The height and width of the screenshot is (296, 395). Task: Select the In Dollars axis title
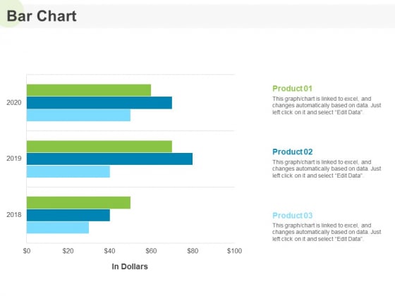point(130,266)
